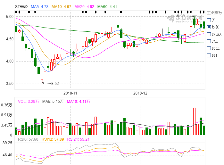Toggle the 均线 moving average checkbox

pos(209,27)
